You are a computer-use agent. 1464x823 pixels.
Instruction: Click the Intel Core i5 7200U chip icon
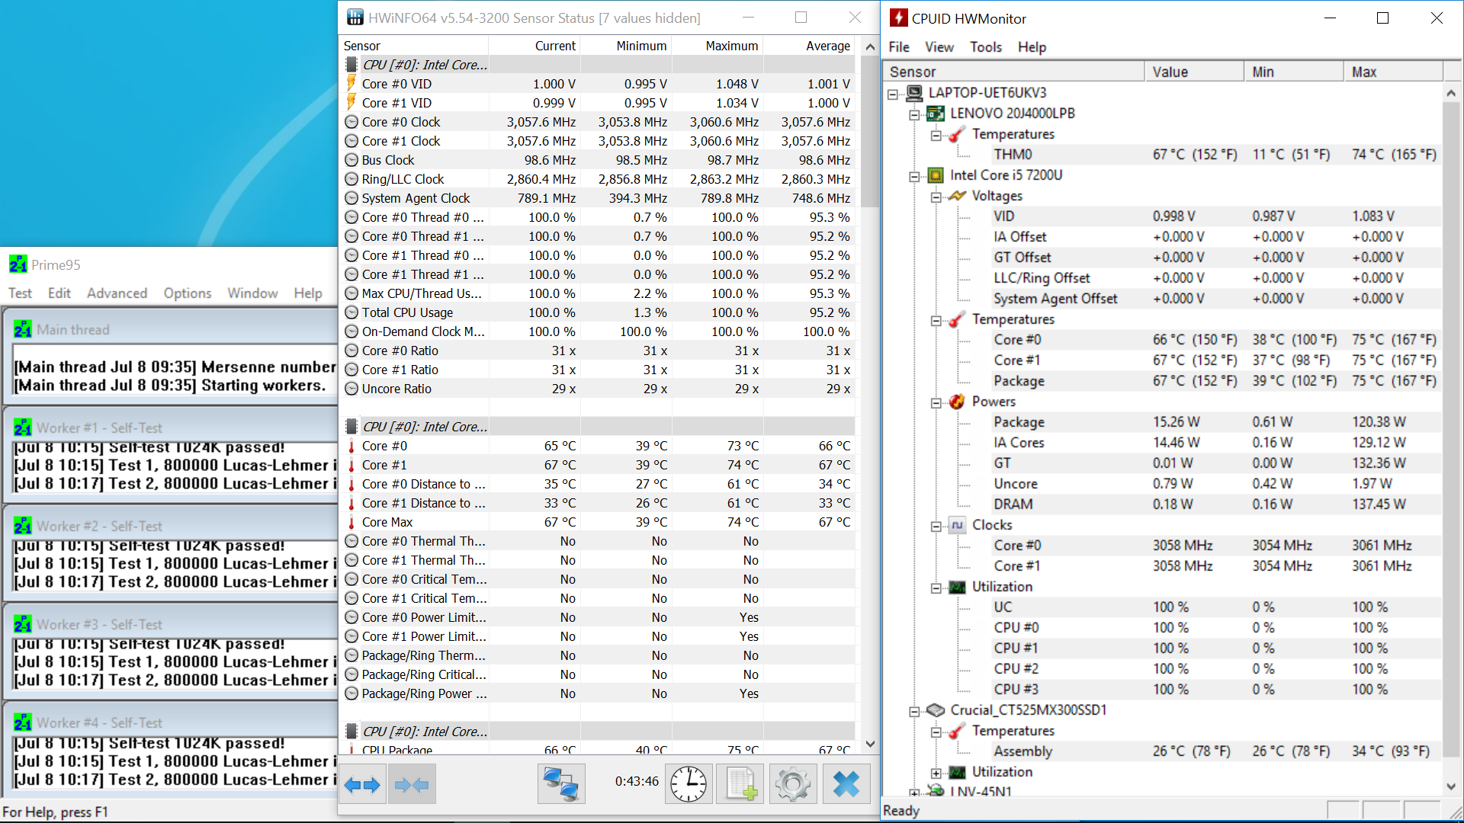click(936, 175)
